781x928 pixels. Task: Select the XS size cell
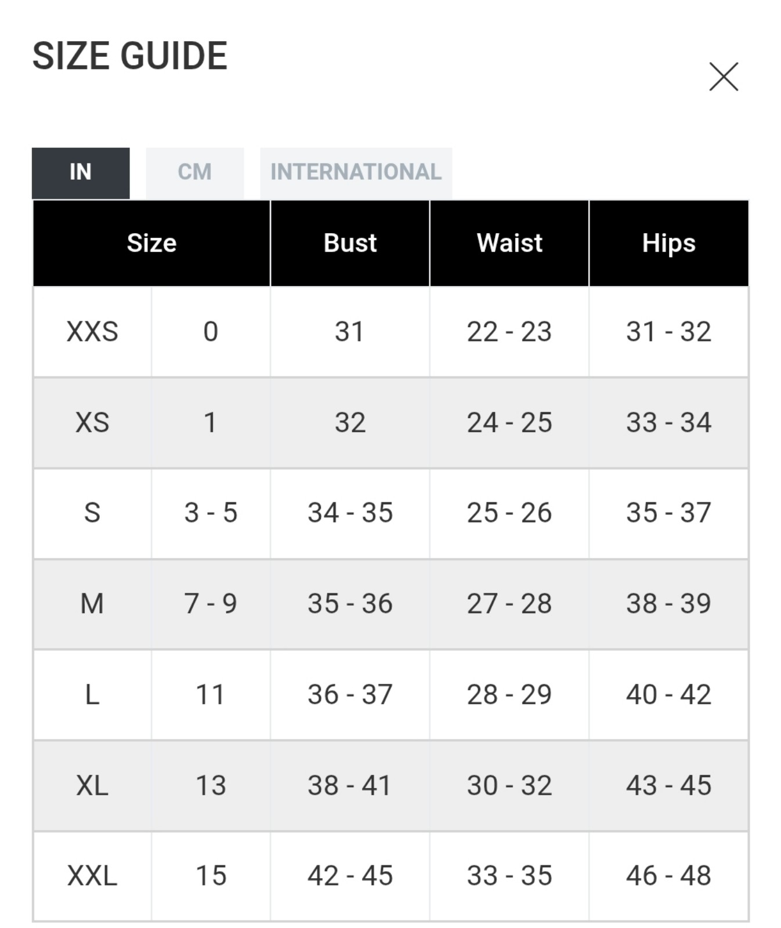tap(92, 422)
